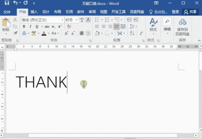Open the undo history dropdown arrow
This screenshot has height=139, width=202.
pyautogui.click(x=20, y=3)
